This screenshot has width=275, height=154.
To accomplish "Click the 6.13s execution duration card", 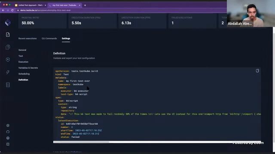I will point(142,21).
